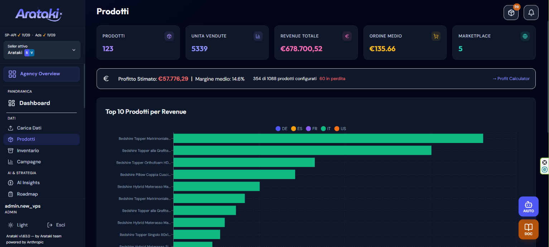Click the Bedshire Topper Orthofoam HD bar
The image size is (549, 247).
pos(244,162)
